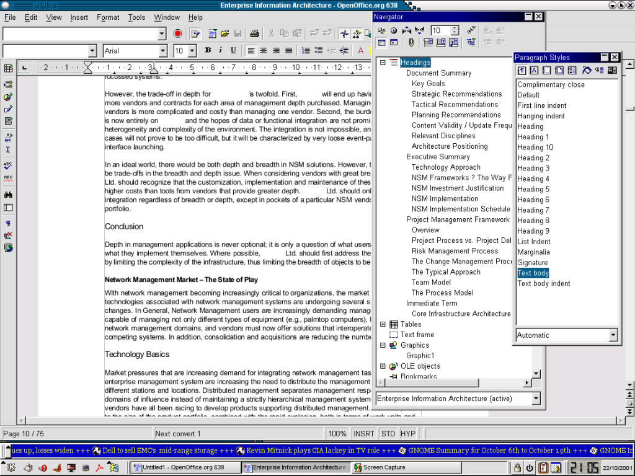Image resolution: width=635 pixels, height=476 pixels.
Task: Start spellcheck from the left toolbar
Action: click(9, 165)
